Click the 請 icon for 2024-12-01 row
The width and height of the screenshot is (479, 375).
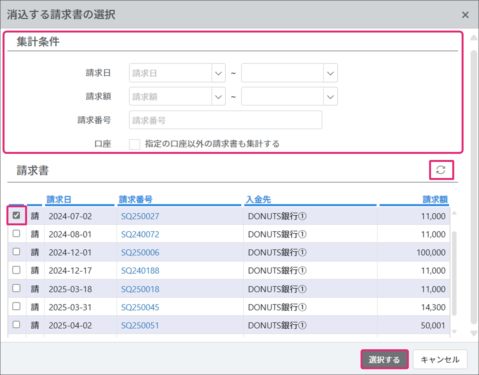point(35,252)
